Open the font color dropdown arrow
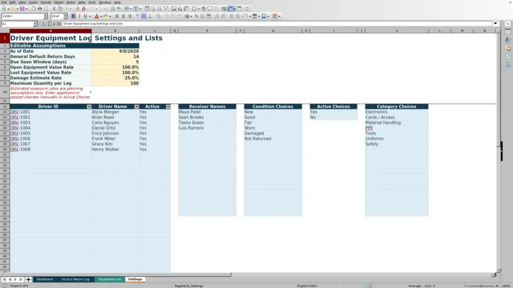This screenshot has height=288, width=513. pos(101,16)
